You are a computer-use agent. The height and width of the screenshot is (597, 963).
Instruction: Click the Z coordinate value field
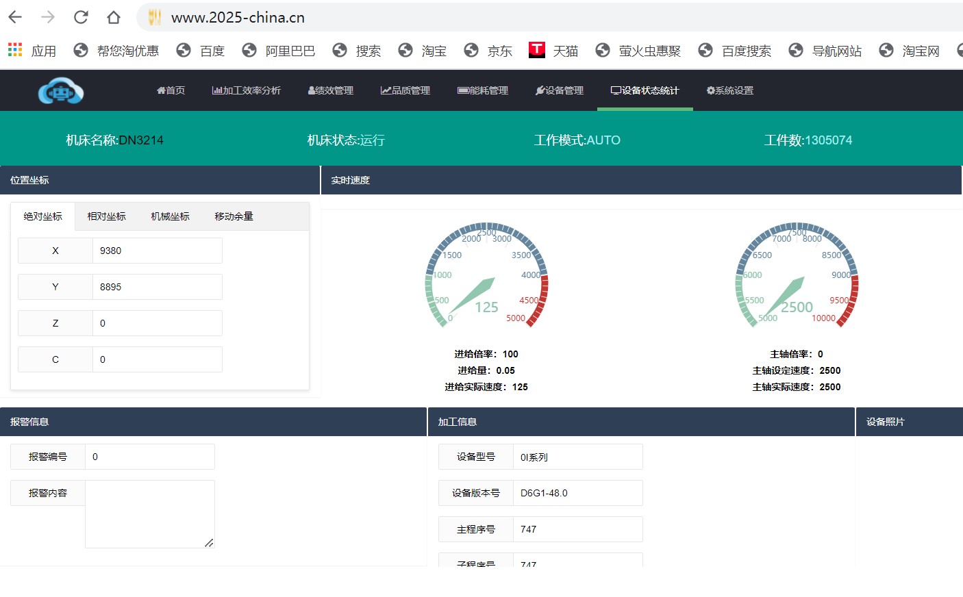click(158, 323)
